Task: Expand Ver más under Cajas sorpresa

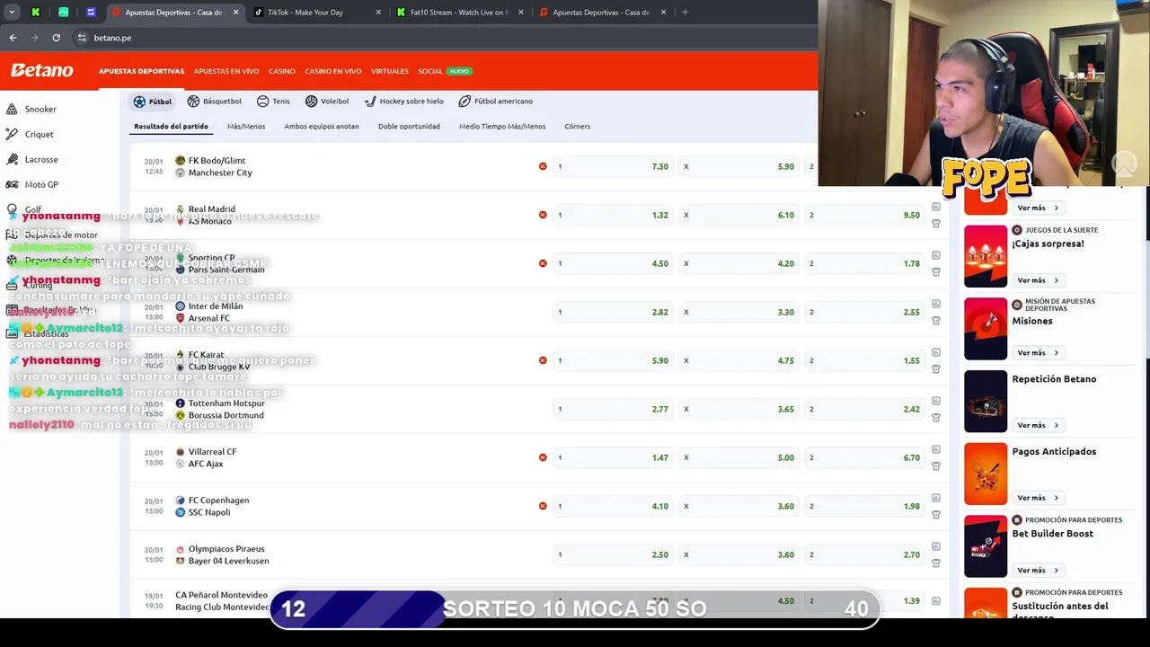Action: tap(1037, 280)
